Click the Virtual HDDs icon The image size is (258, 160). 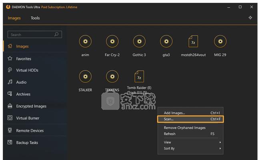click(10, 70)
